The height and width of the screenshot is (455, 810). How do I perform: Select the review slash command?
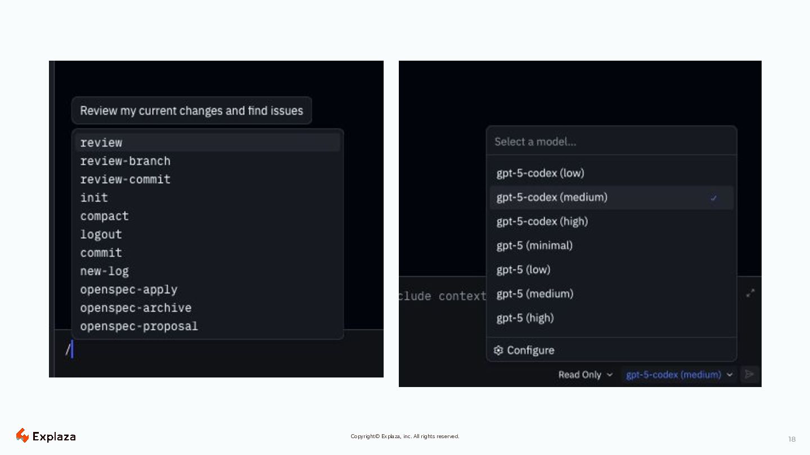point(208,143)
